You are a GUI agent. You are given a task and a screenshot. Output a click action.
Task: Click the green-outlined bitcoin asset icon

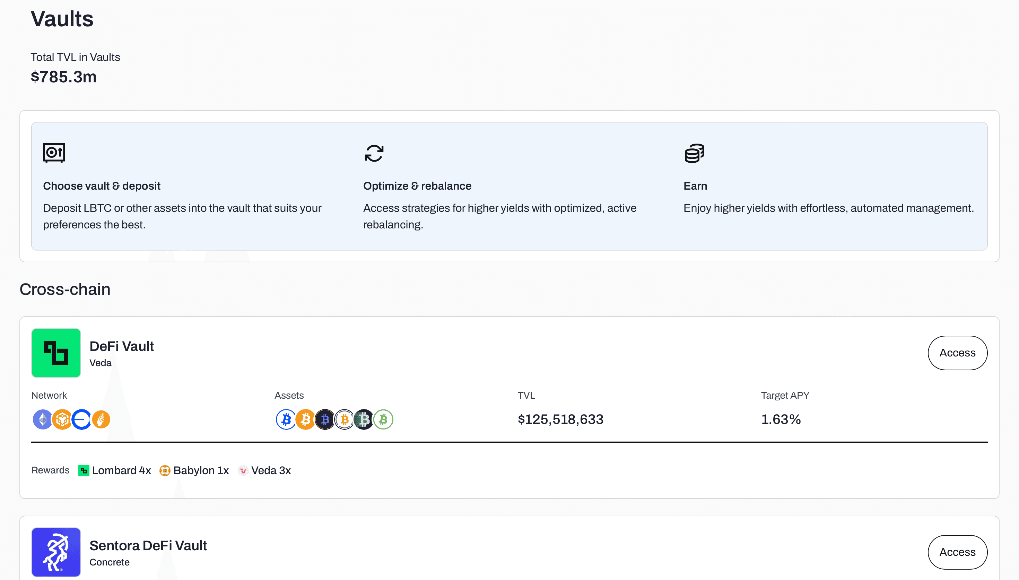coord(383,419)
